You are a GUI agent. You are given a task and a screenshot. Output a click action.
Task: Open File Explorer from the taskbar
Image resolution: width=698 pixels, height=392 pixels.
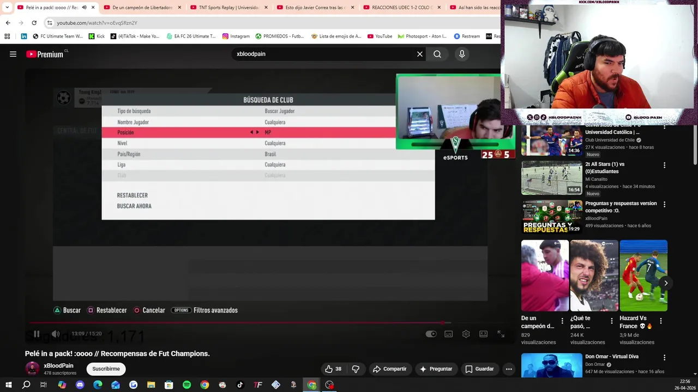151,385
